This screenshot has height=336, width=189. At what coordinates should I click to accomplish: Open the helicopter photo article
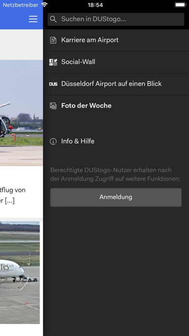(21, 112)
